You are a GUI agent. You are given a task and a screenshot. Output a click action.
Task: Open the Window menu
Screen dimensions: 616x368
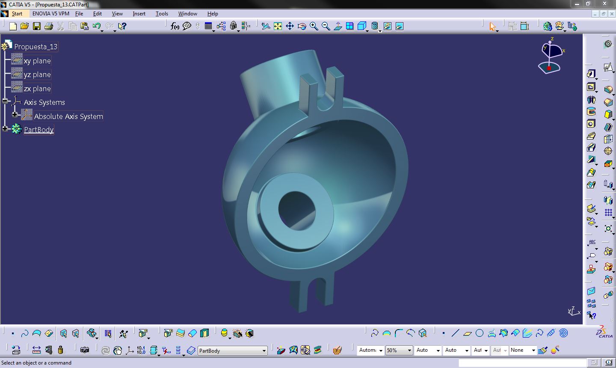(188, 14)
